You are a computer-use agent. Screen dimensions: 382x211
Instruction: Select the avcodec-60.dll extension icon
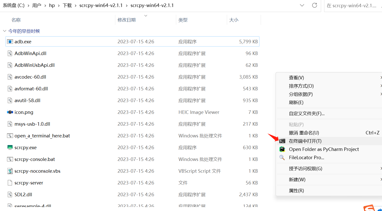tap(10, 77)
